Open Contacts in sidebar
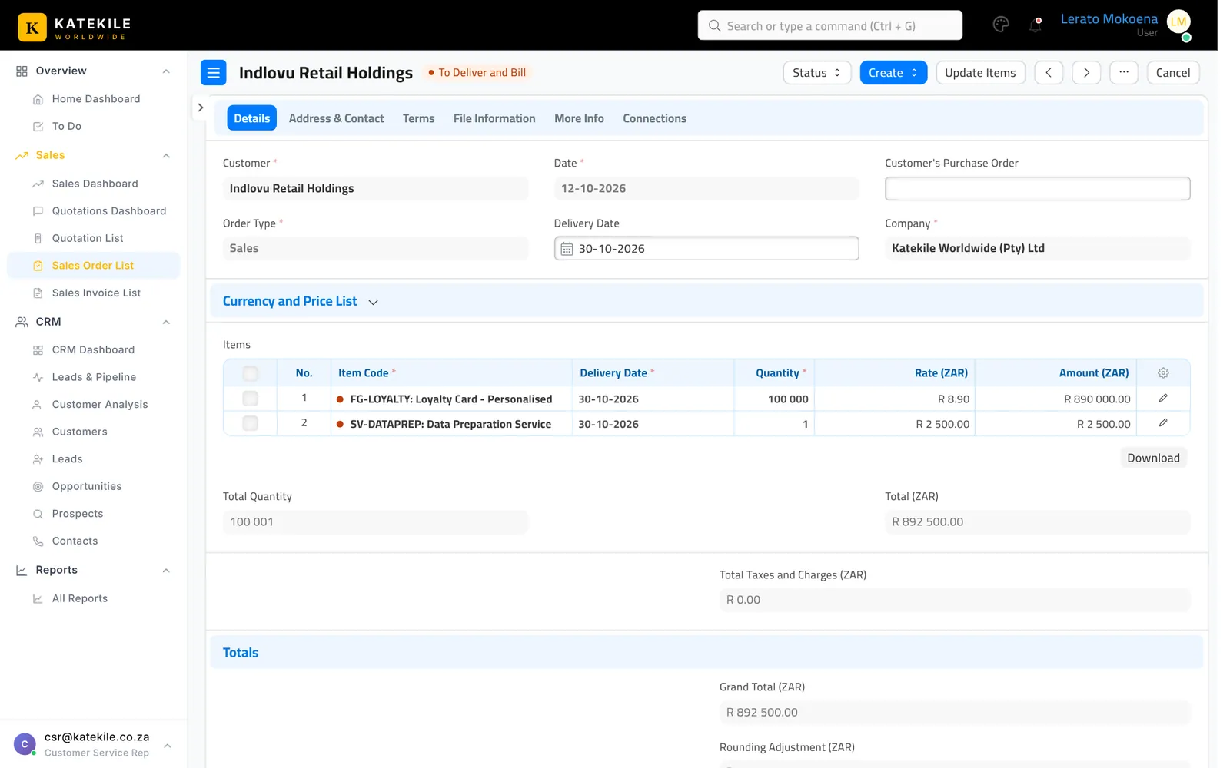Screen dimensions: 1230x768 click(75, 541)
